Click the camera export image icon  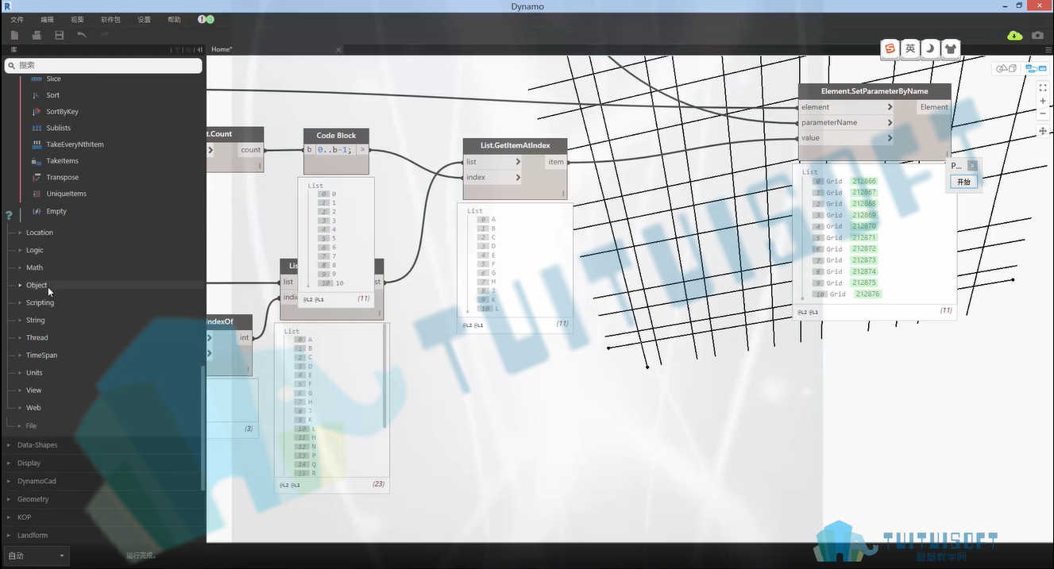click(1037, 35)
